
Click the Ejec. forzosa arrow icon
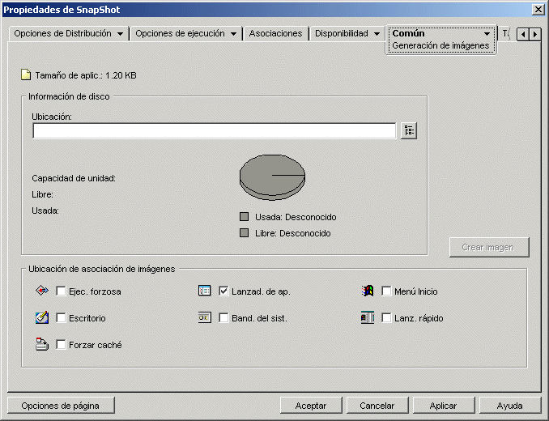click(42, 291)
